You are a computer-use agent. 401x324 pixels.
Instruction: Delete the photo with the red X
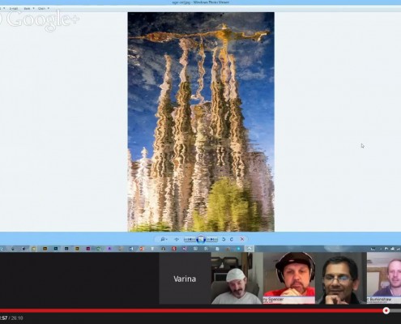[242, 239]
